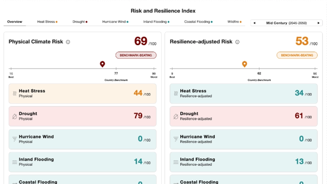The height and width of the screenshot is (184, 327).
Task: Click info icon beside Physical Climate Risk
Action: coord(68,42)
